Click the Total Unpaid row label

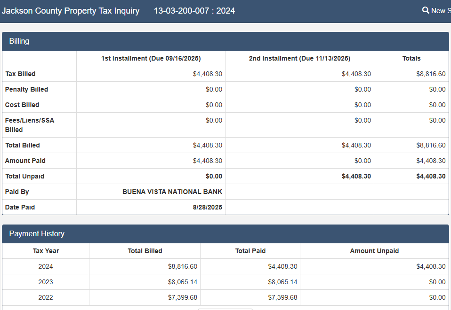(24, 176)
